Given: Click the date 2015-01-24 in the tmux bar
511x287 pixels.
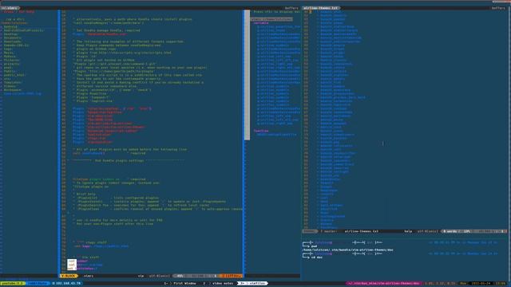Looking at the screenshot, I should click(481, 284).
